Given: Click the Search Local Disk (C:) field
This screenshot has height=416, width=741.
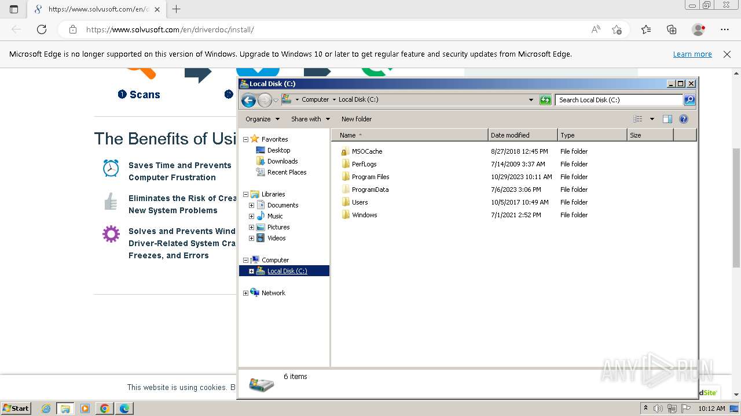Looking at the screenshot, I should pyautogui.click(x=619, y=100).
